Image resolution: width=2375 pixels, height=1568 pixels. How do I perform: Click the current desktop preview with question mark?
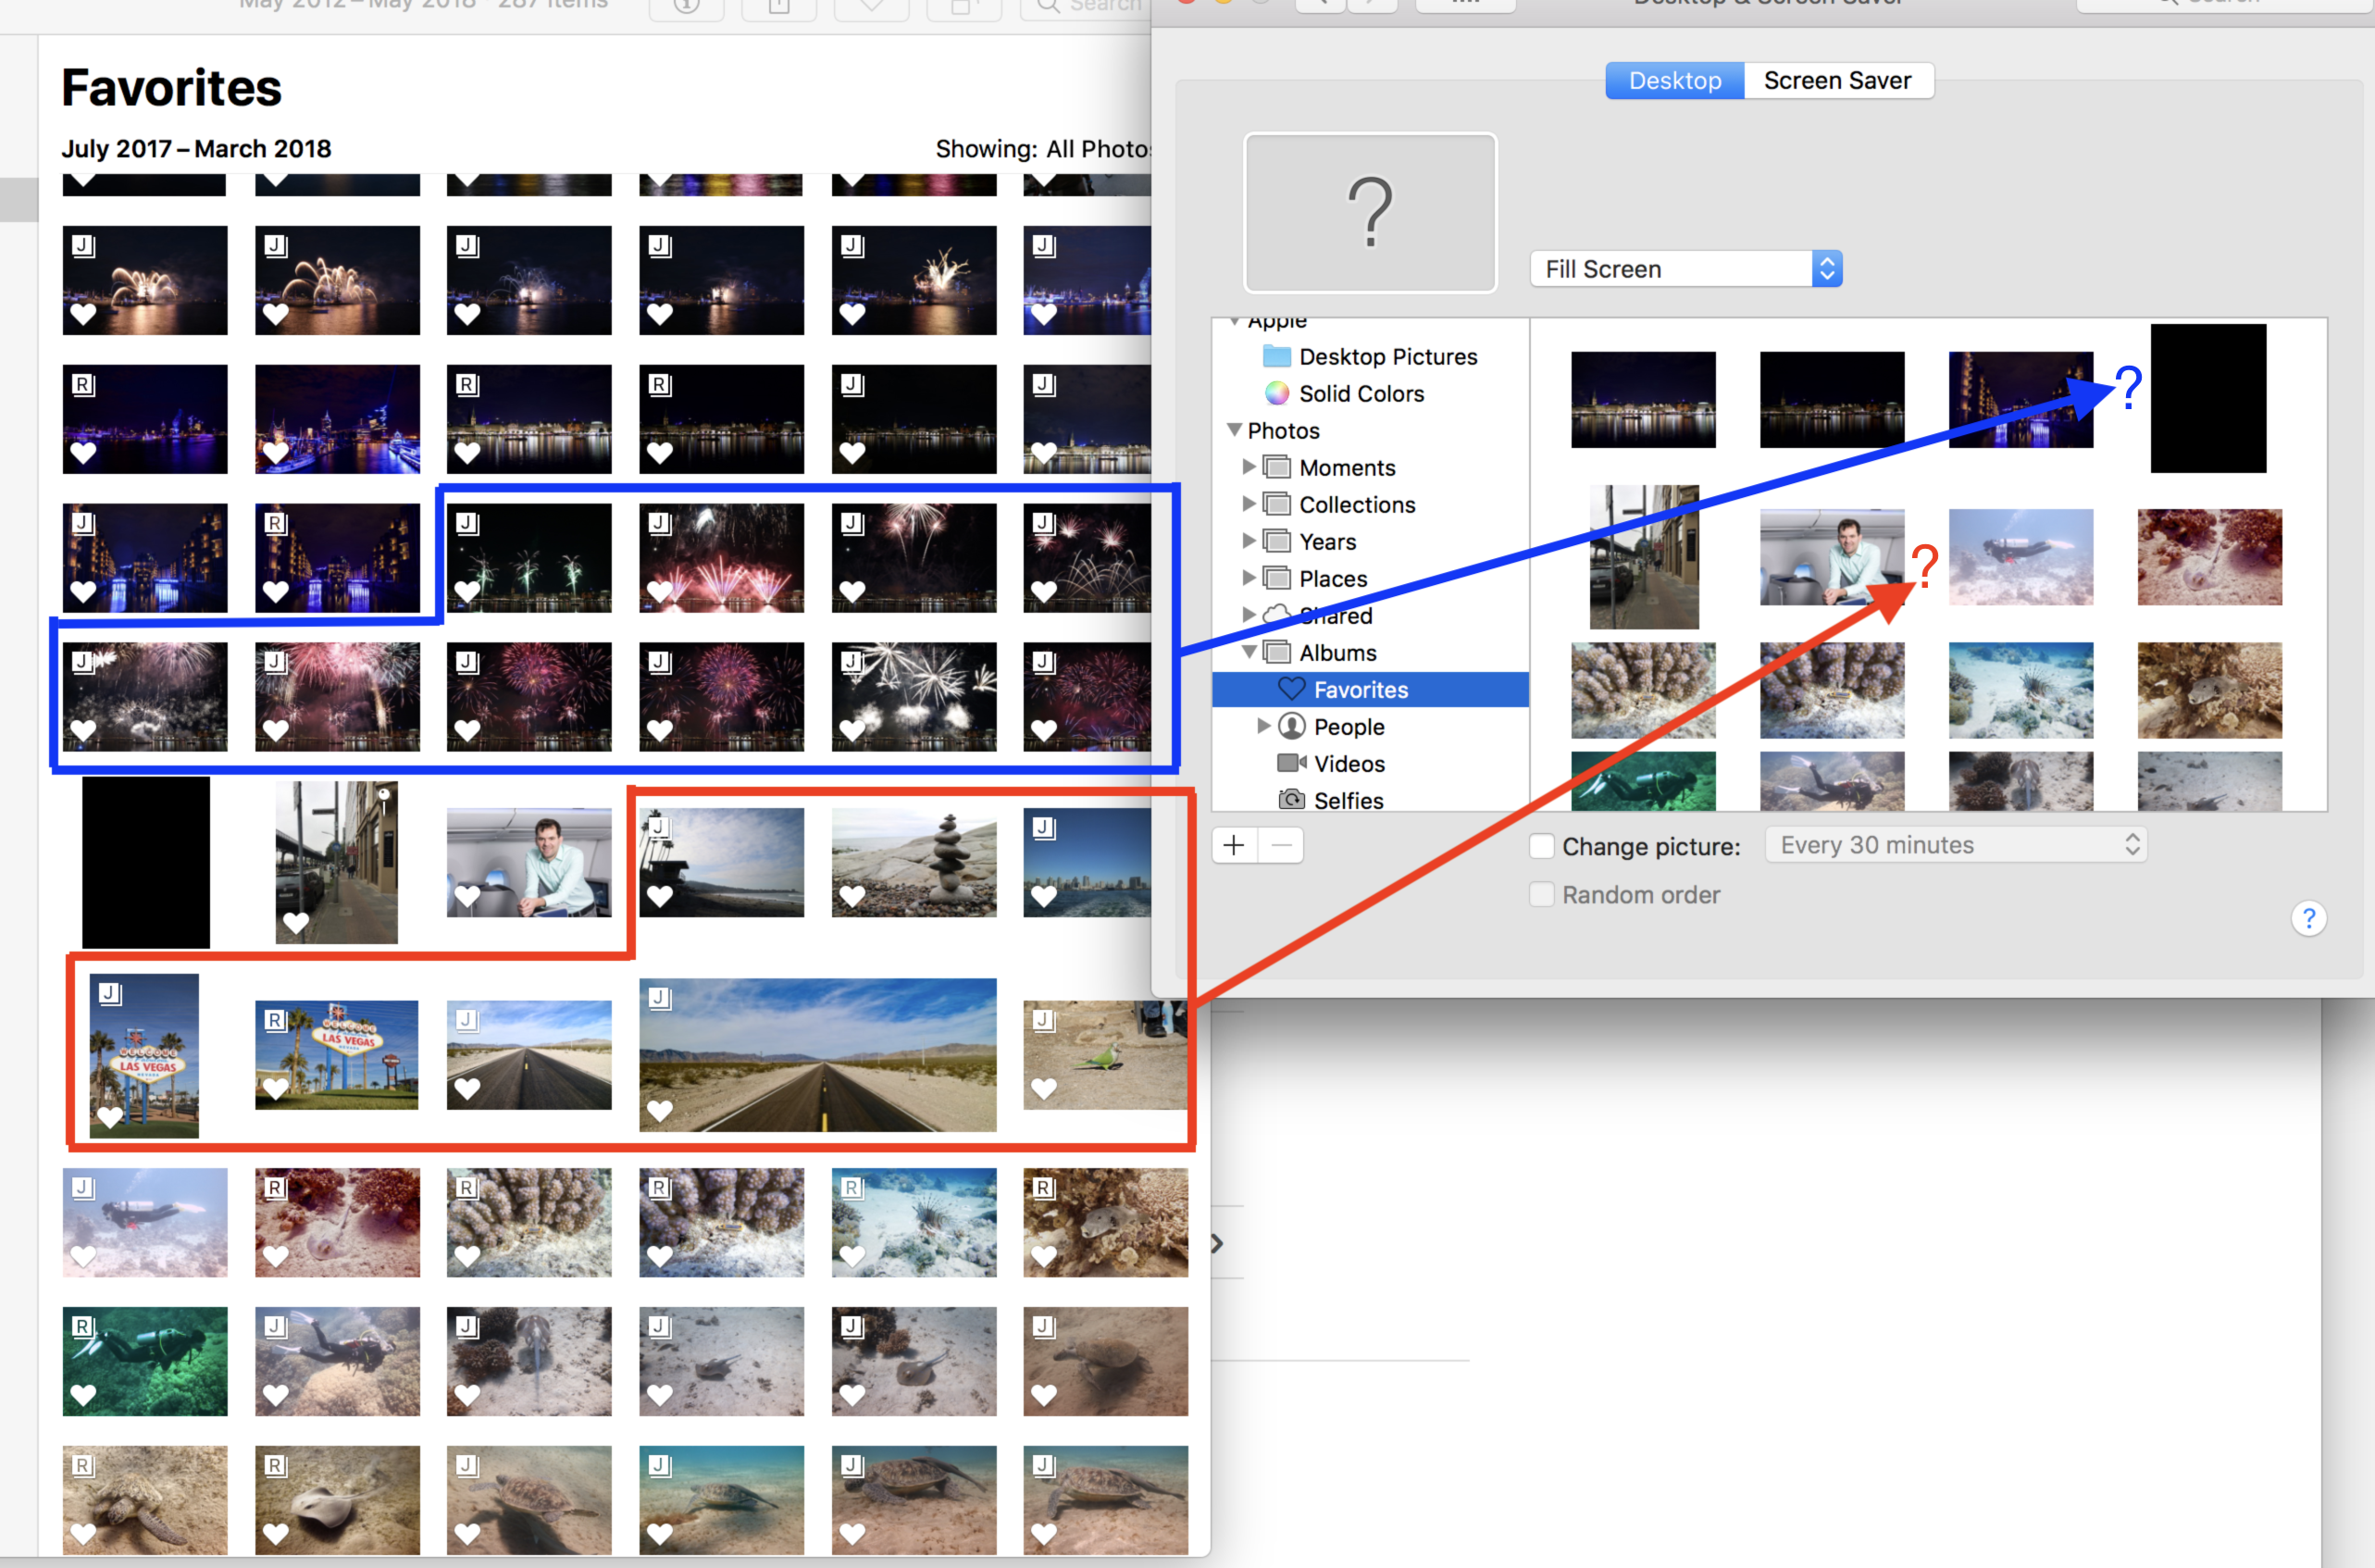click(x=1370, y=213)
